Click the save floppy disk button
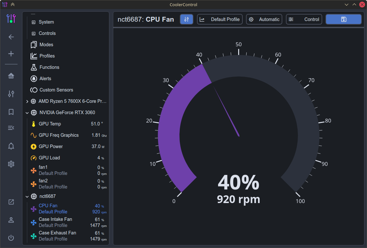Image resolution: width=367 pixels, height=248 pixels. click(343, 19)
